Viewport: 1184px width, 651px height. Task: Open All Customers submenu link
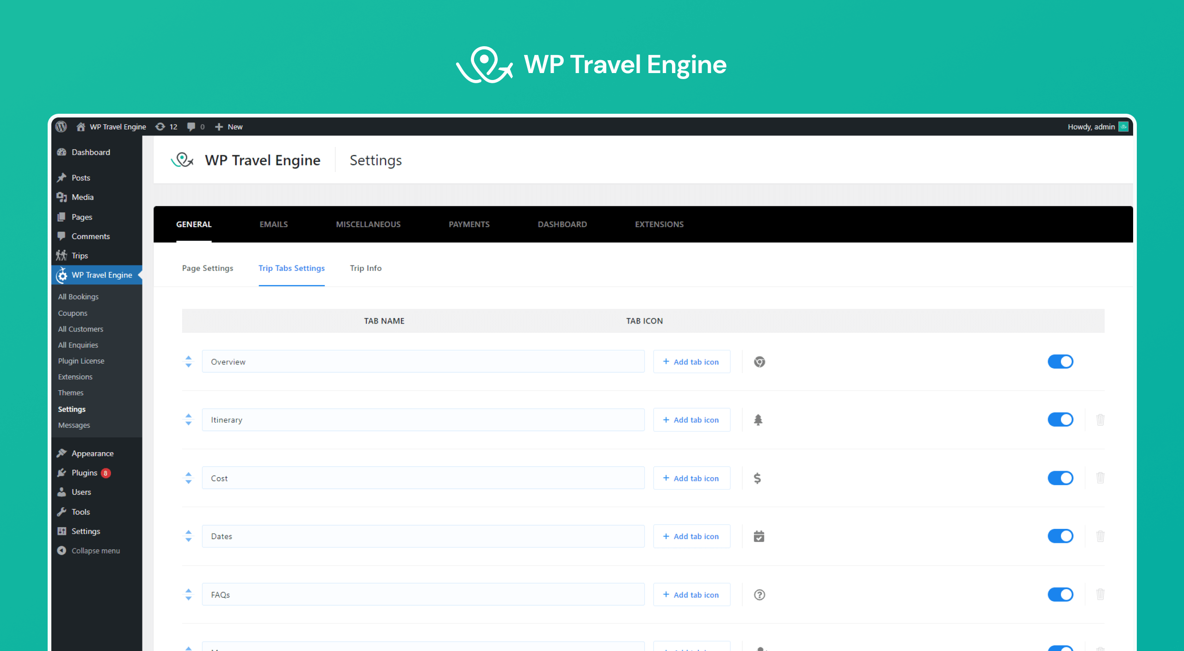click(80, 329)
